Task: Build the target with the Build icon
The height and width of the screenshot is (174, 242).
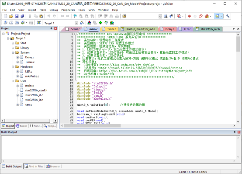Action: tap(11, 23)
